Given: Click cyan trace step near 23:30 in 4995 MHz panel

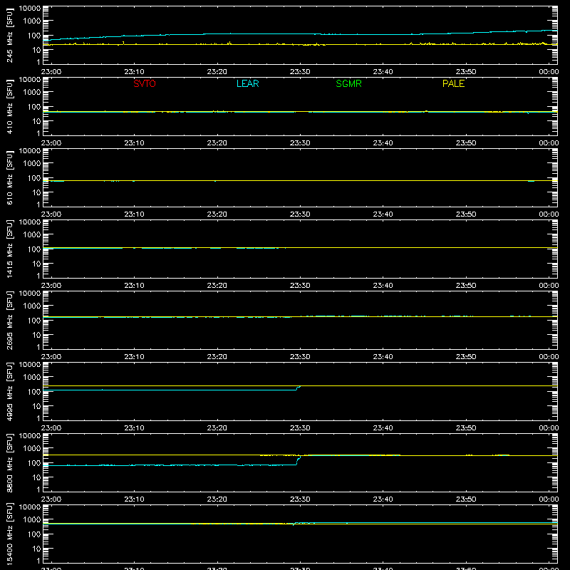Looking at the screenshot, I should point(298,388).
